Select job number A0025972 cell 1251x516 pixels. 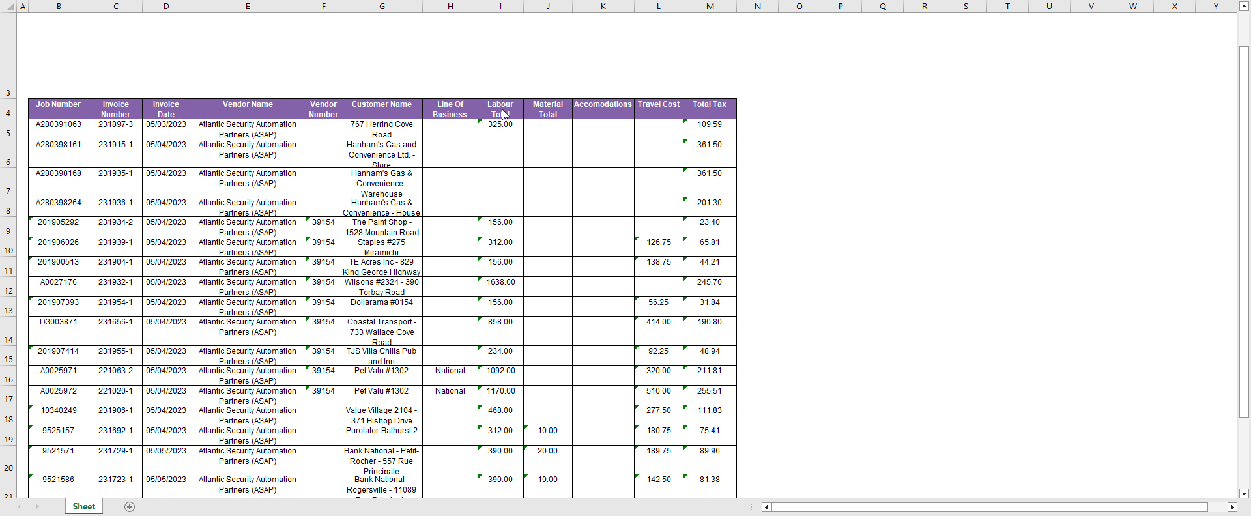point(59,395)
